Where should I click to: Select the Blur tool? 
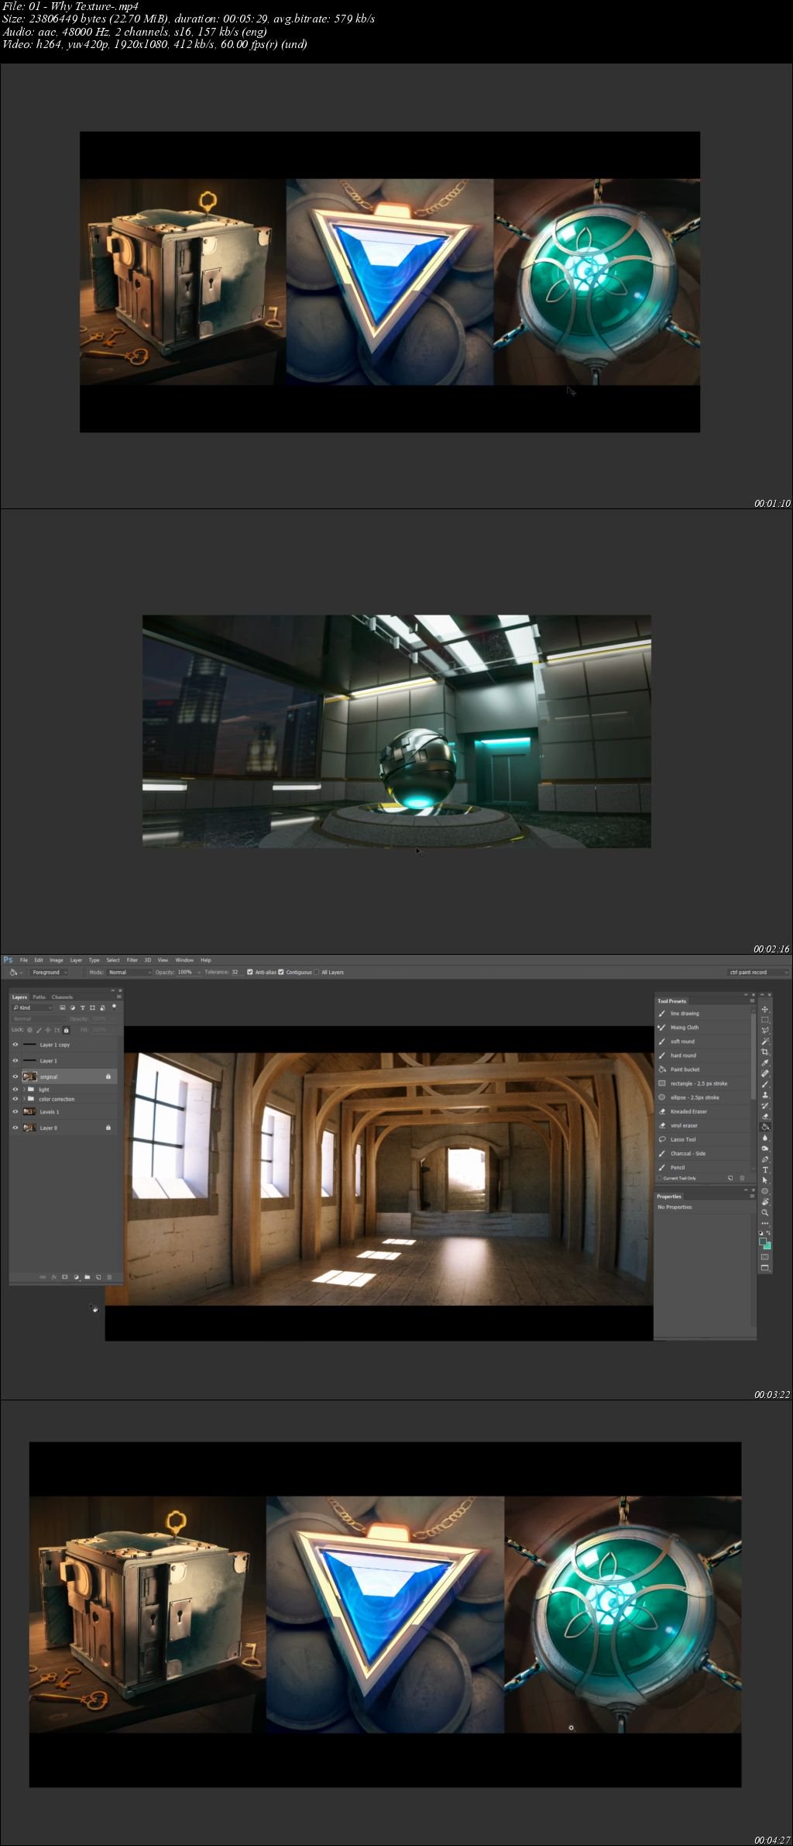tap(765, 1138)
